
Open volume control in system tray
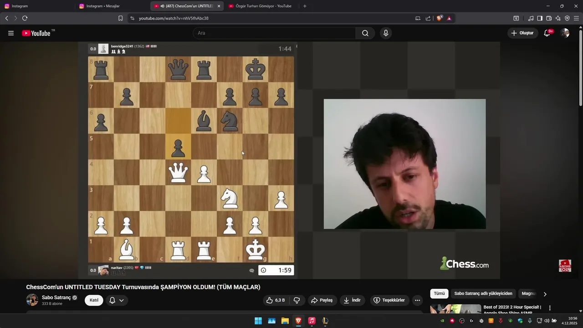547,321
